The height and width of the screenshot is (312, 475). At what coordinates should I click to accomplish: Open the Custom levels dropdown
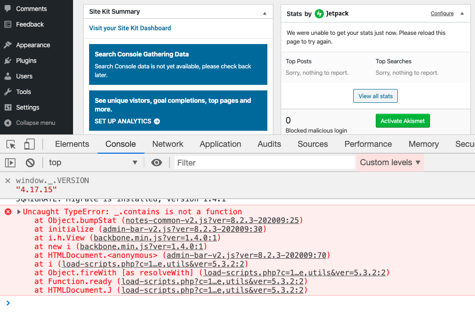point(389,162)
